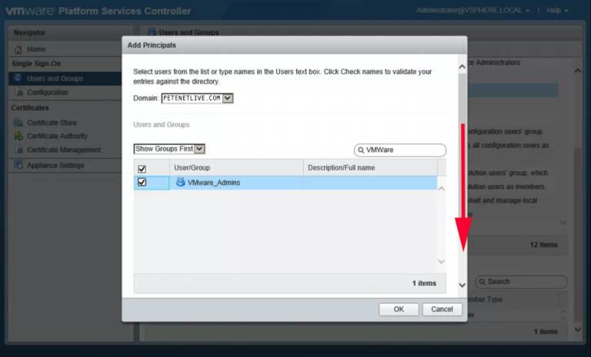
Task: Click the Single Sign-On section header
Action: point(36,64)
